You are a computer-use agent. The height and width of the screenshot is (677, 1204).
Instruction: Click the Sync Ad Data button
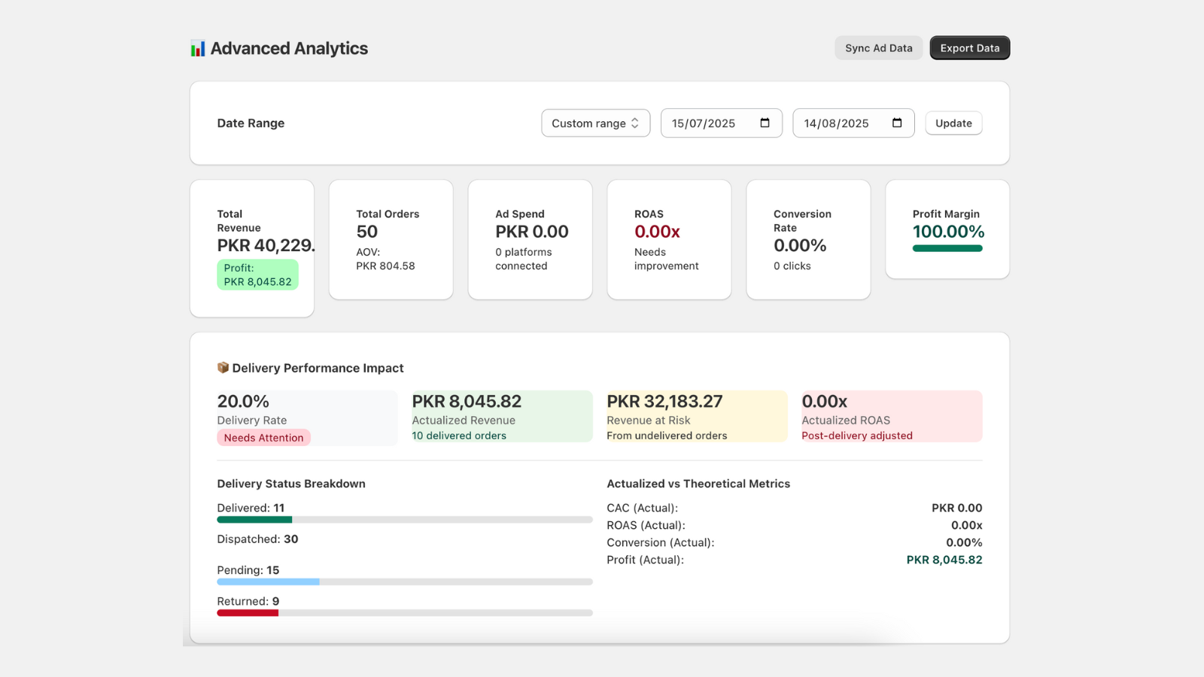point(878,47)
